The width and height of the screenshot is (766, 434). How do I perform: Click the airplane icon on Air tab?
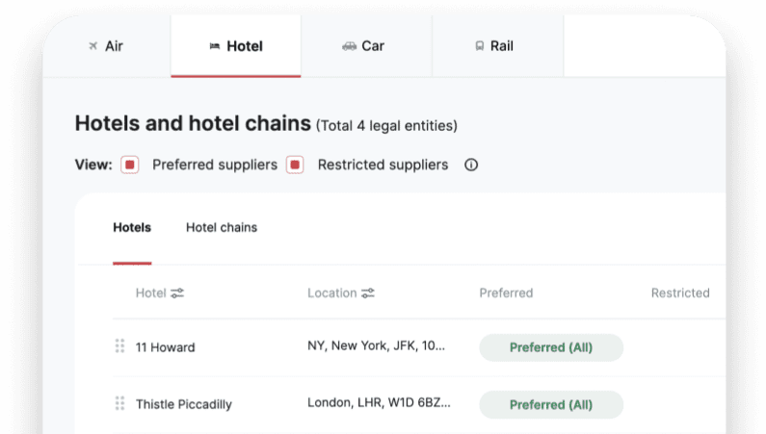92,46
